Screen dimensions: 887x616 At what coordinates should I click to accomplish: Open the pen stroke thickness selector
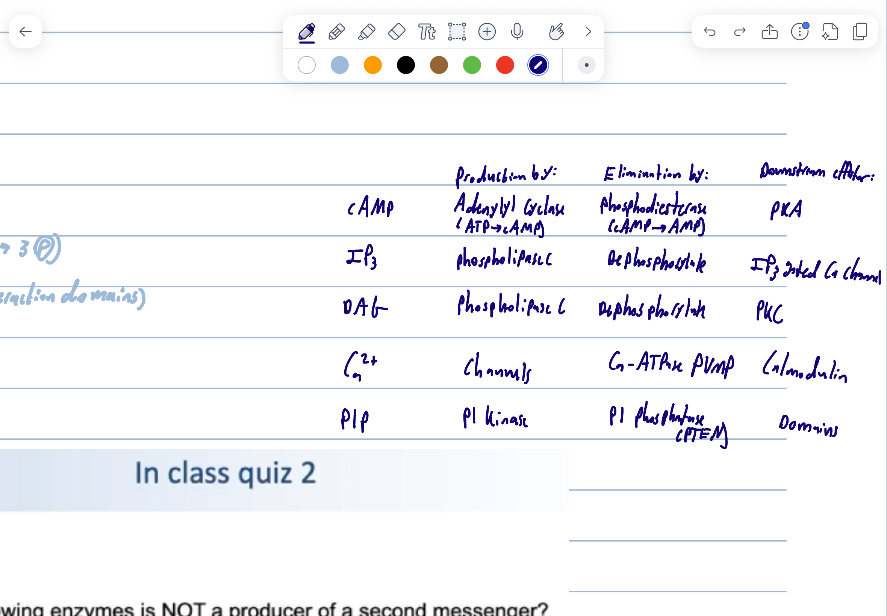(587, 65)
